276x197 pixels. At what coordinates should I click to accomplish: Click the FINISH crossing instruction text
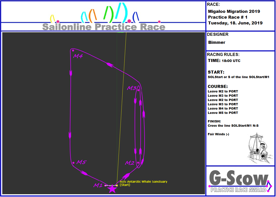233,126
